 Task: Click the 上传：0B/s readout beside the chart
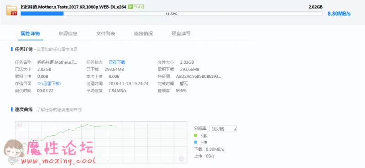coord(204,156)
